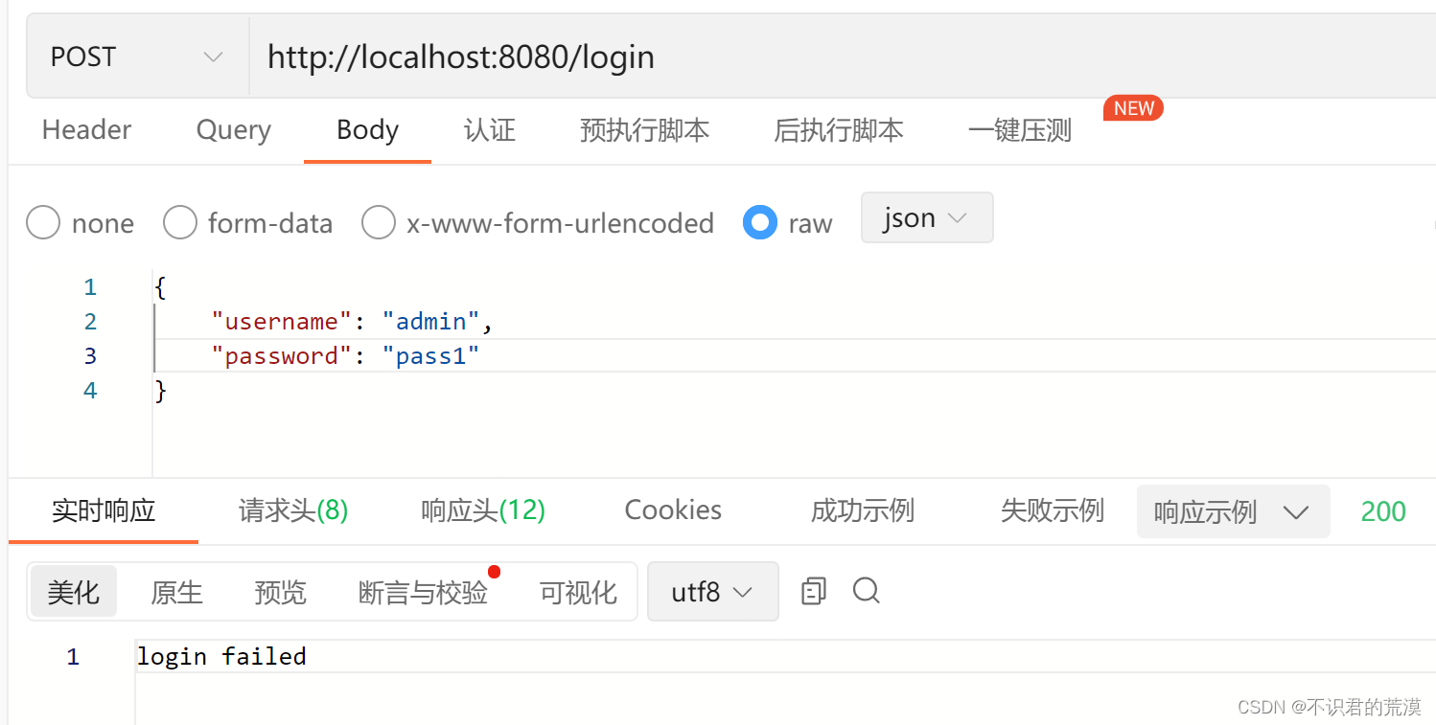1436x725 pixels.
Task: Open the json format dropdown
Action: (927, 217)
